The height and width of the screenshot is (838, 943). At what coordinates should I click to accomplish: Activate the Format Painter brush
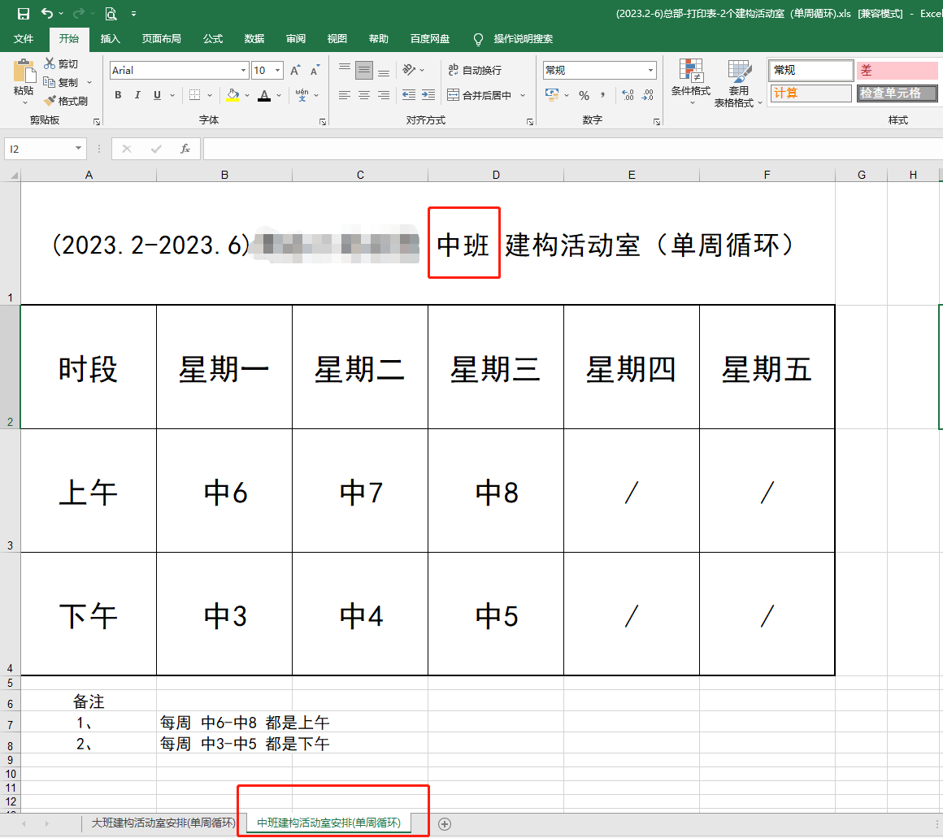[66, 101]
